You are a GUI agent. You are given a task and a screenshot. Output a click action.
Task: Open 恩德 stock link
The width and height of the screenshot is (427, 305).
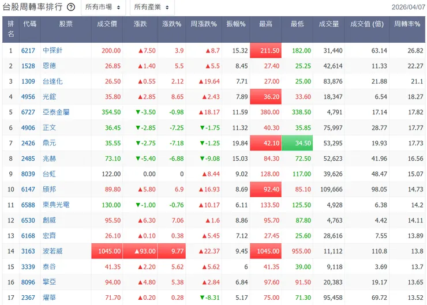pos(49,66)
